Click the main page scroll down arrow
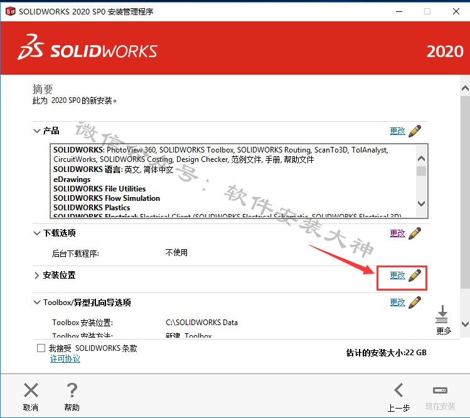The image size is (470, 418). click(465, 324)
